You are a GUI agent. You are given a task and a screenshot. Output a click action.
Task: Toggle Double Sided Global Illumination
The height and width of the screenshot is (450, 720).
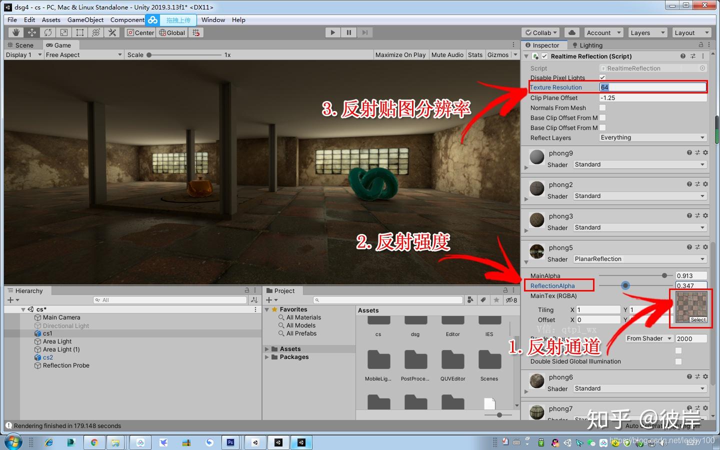pyautogui.click(x=678, y=361)
